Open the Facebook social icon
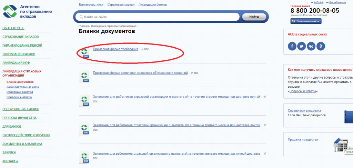This screenshot has width=353, height=168. (x=292, y=46)
